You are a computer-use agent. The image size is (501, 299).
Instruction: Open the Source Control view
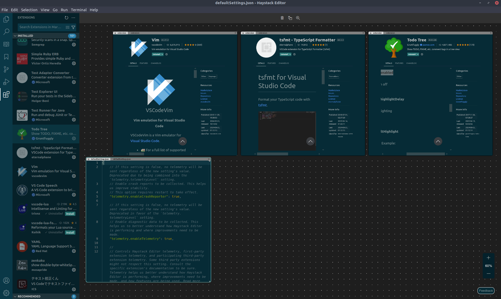click(6, 69)
